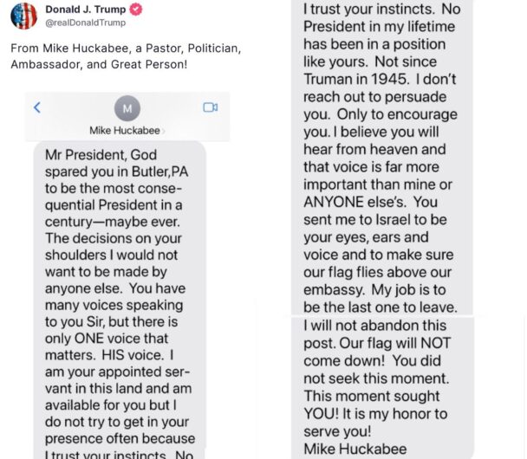Open the gray M contact avatar
Viewport: 527px width, 459px height.
pyautogui.click(x=127, y=108)
